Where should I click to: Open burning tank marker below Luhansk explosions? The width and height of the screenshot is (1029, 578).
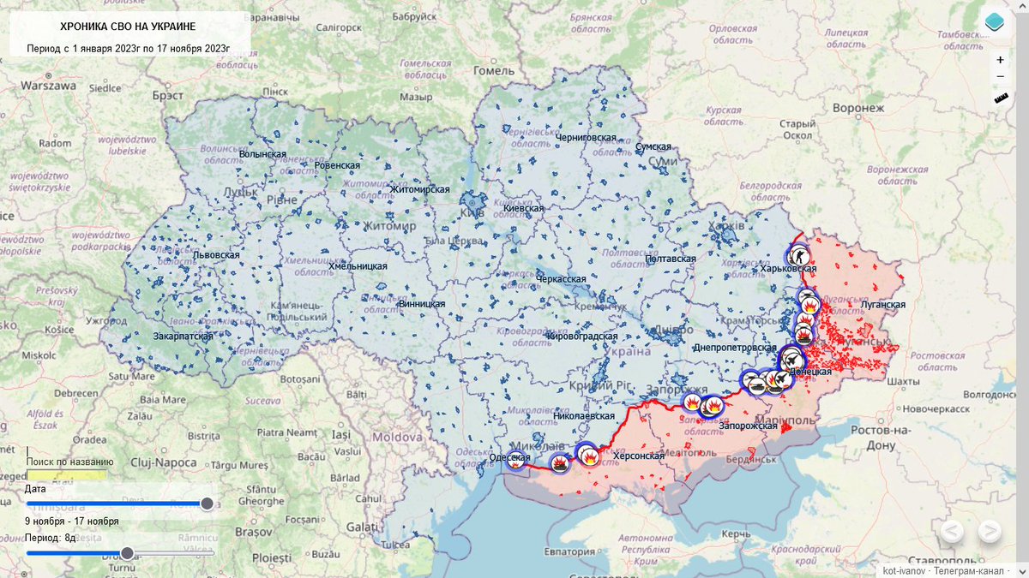pyautogui.click(x=803, y=335)
